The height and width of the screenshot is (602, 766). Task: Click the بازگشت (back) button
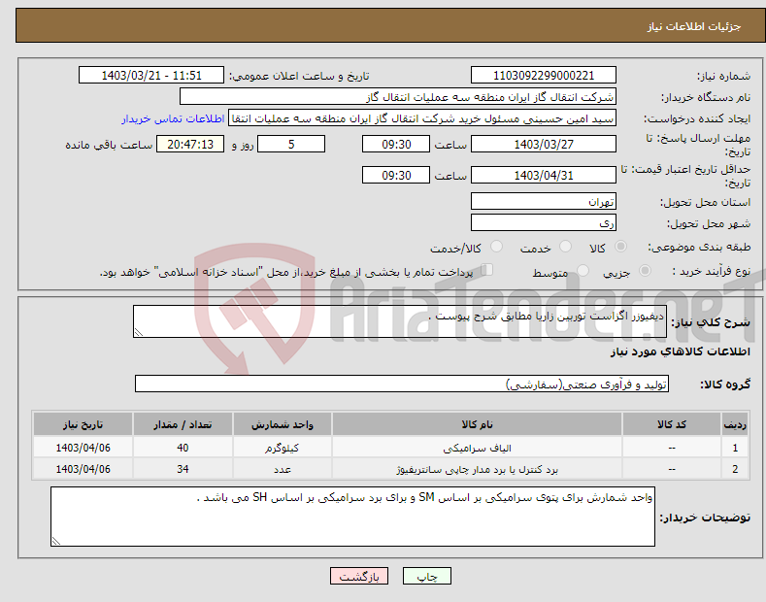[359, 576]
